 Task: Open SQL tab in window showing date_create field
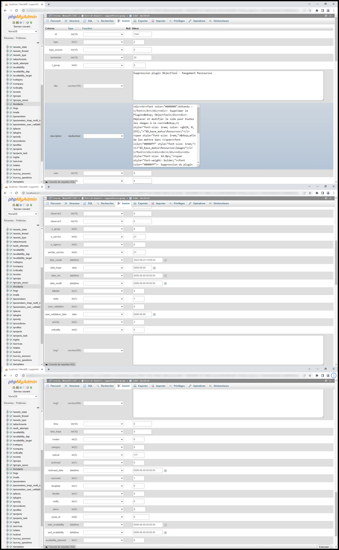[x=88, y=204]
